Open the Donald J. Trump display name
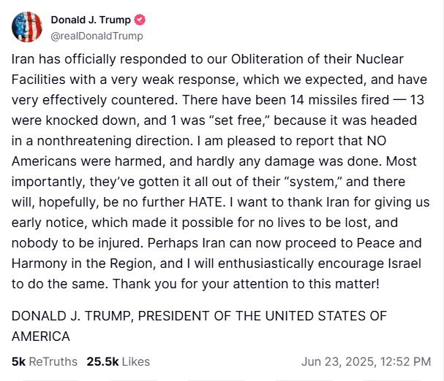The width and height of the screenshot is (444, 381). [91, 20]
